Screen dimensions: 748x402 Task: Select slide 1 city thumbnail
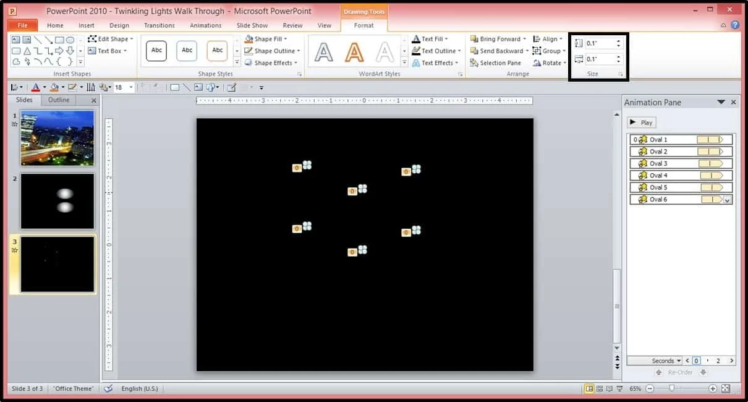click(x=57, y=138)
